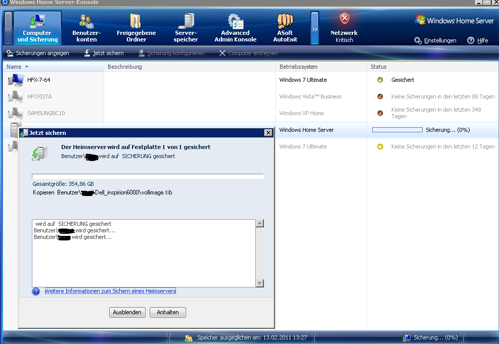Click the down arrow of the log scrollbar
499x344 pixels.
[x=260, y=283]
